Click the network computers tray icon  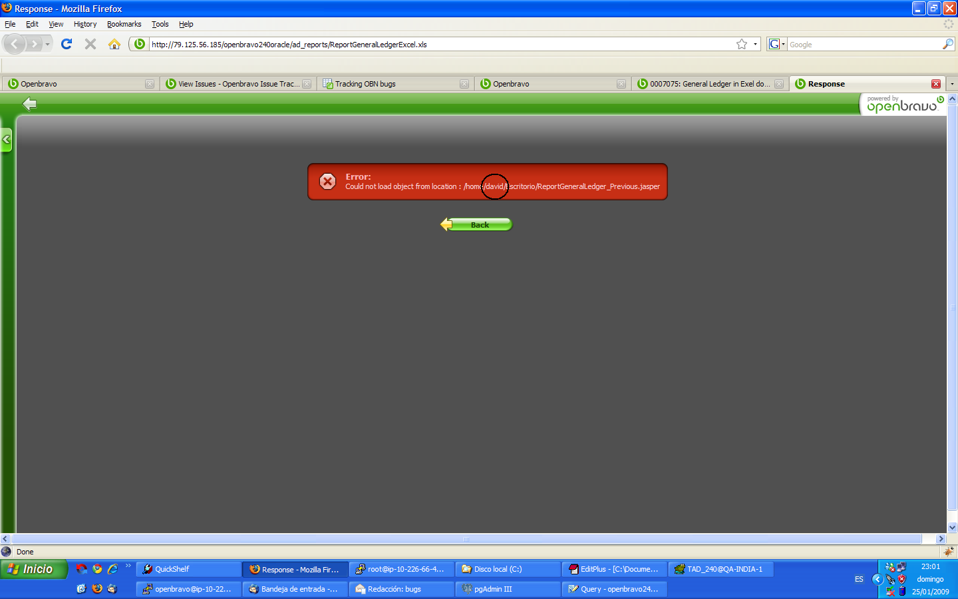pos(901,567)
